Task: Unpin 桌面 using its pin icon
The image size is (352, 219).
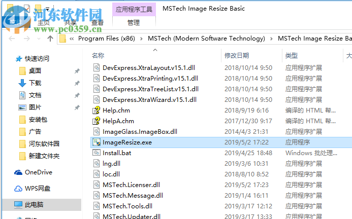Action: click(x=77, y=71)
